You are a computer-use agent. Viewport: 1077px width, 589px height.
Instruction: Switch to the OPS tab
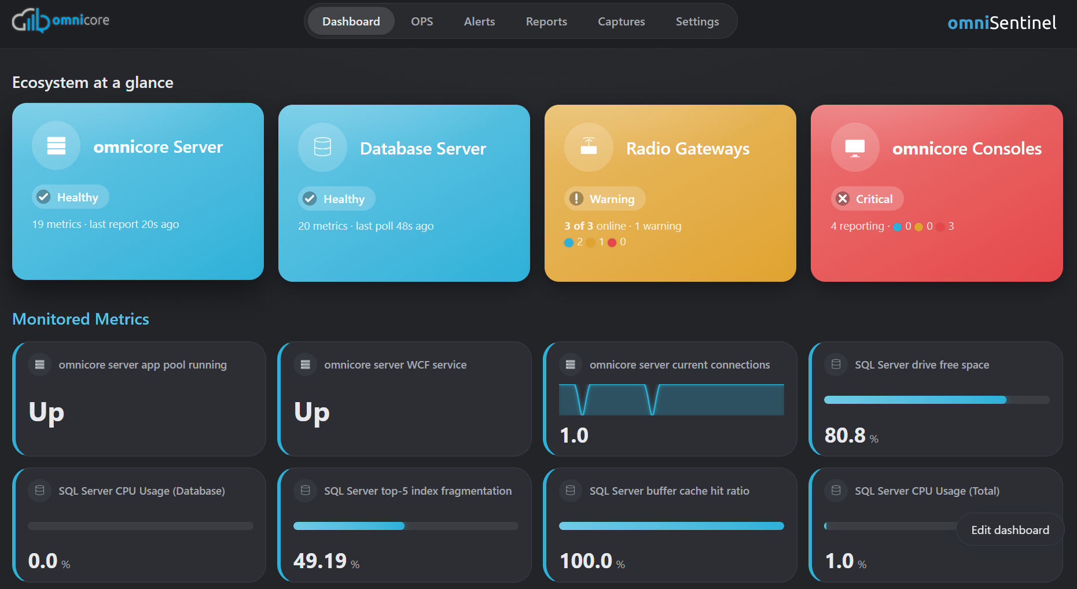pos(422,21)
